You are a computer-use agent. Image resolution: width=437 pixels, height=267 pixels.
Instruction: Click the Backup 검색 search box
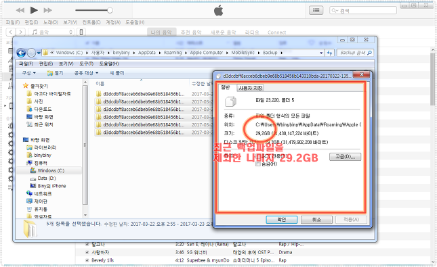coord(355,53)
